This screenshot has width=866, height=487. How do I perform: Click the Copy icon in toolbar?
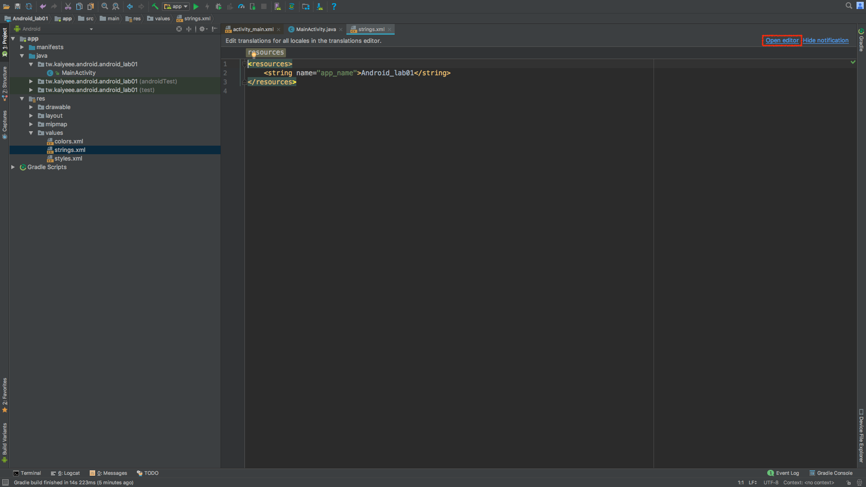tap(79, 6)
